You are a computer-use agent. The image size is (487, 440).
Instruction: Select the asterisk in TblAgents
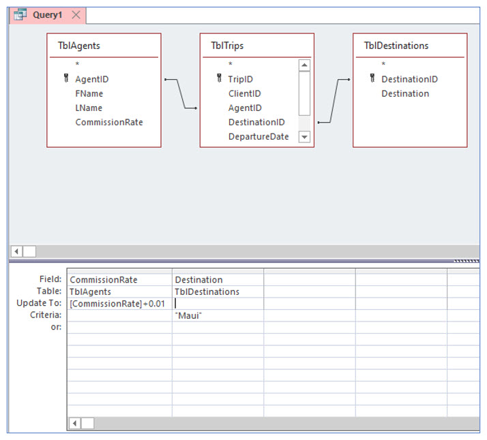(77, 64)
